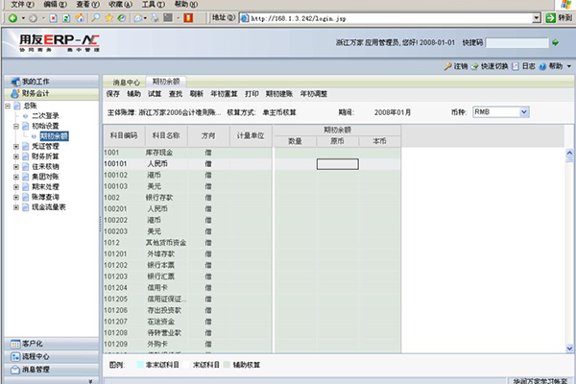Open the address bar dropdown arrow

tap(537, 17)
